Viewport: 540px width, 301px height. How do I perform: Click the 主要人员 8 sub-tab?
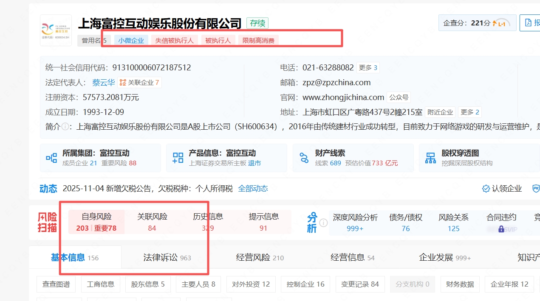(198, 284)
